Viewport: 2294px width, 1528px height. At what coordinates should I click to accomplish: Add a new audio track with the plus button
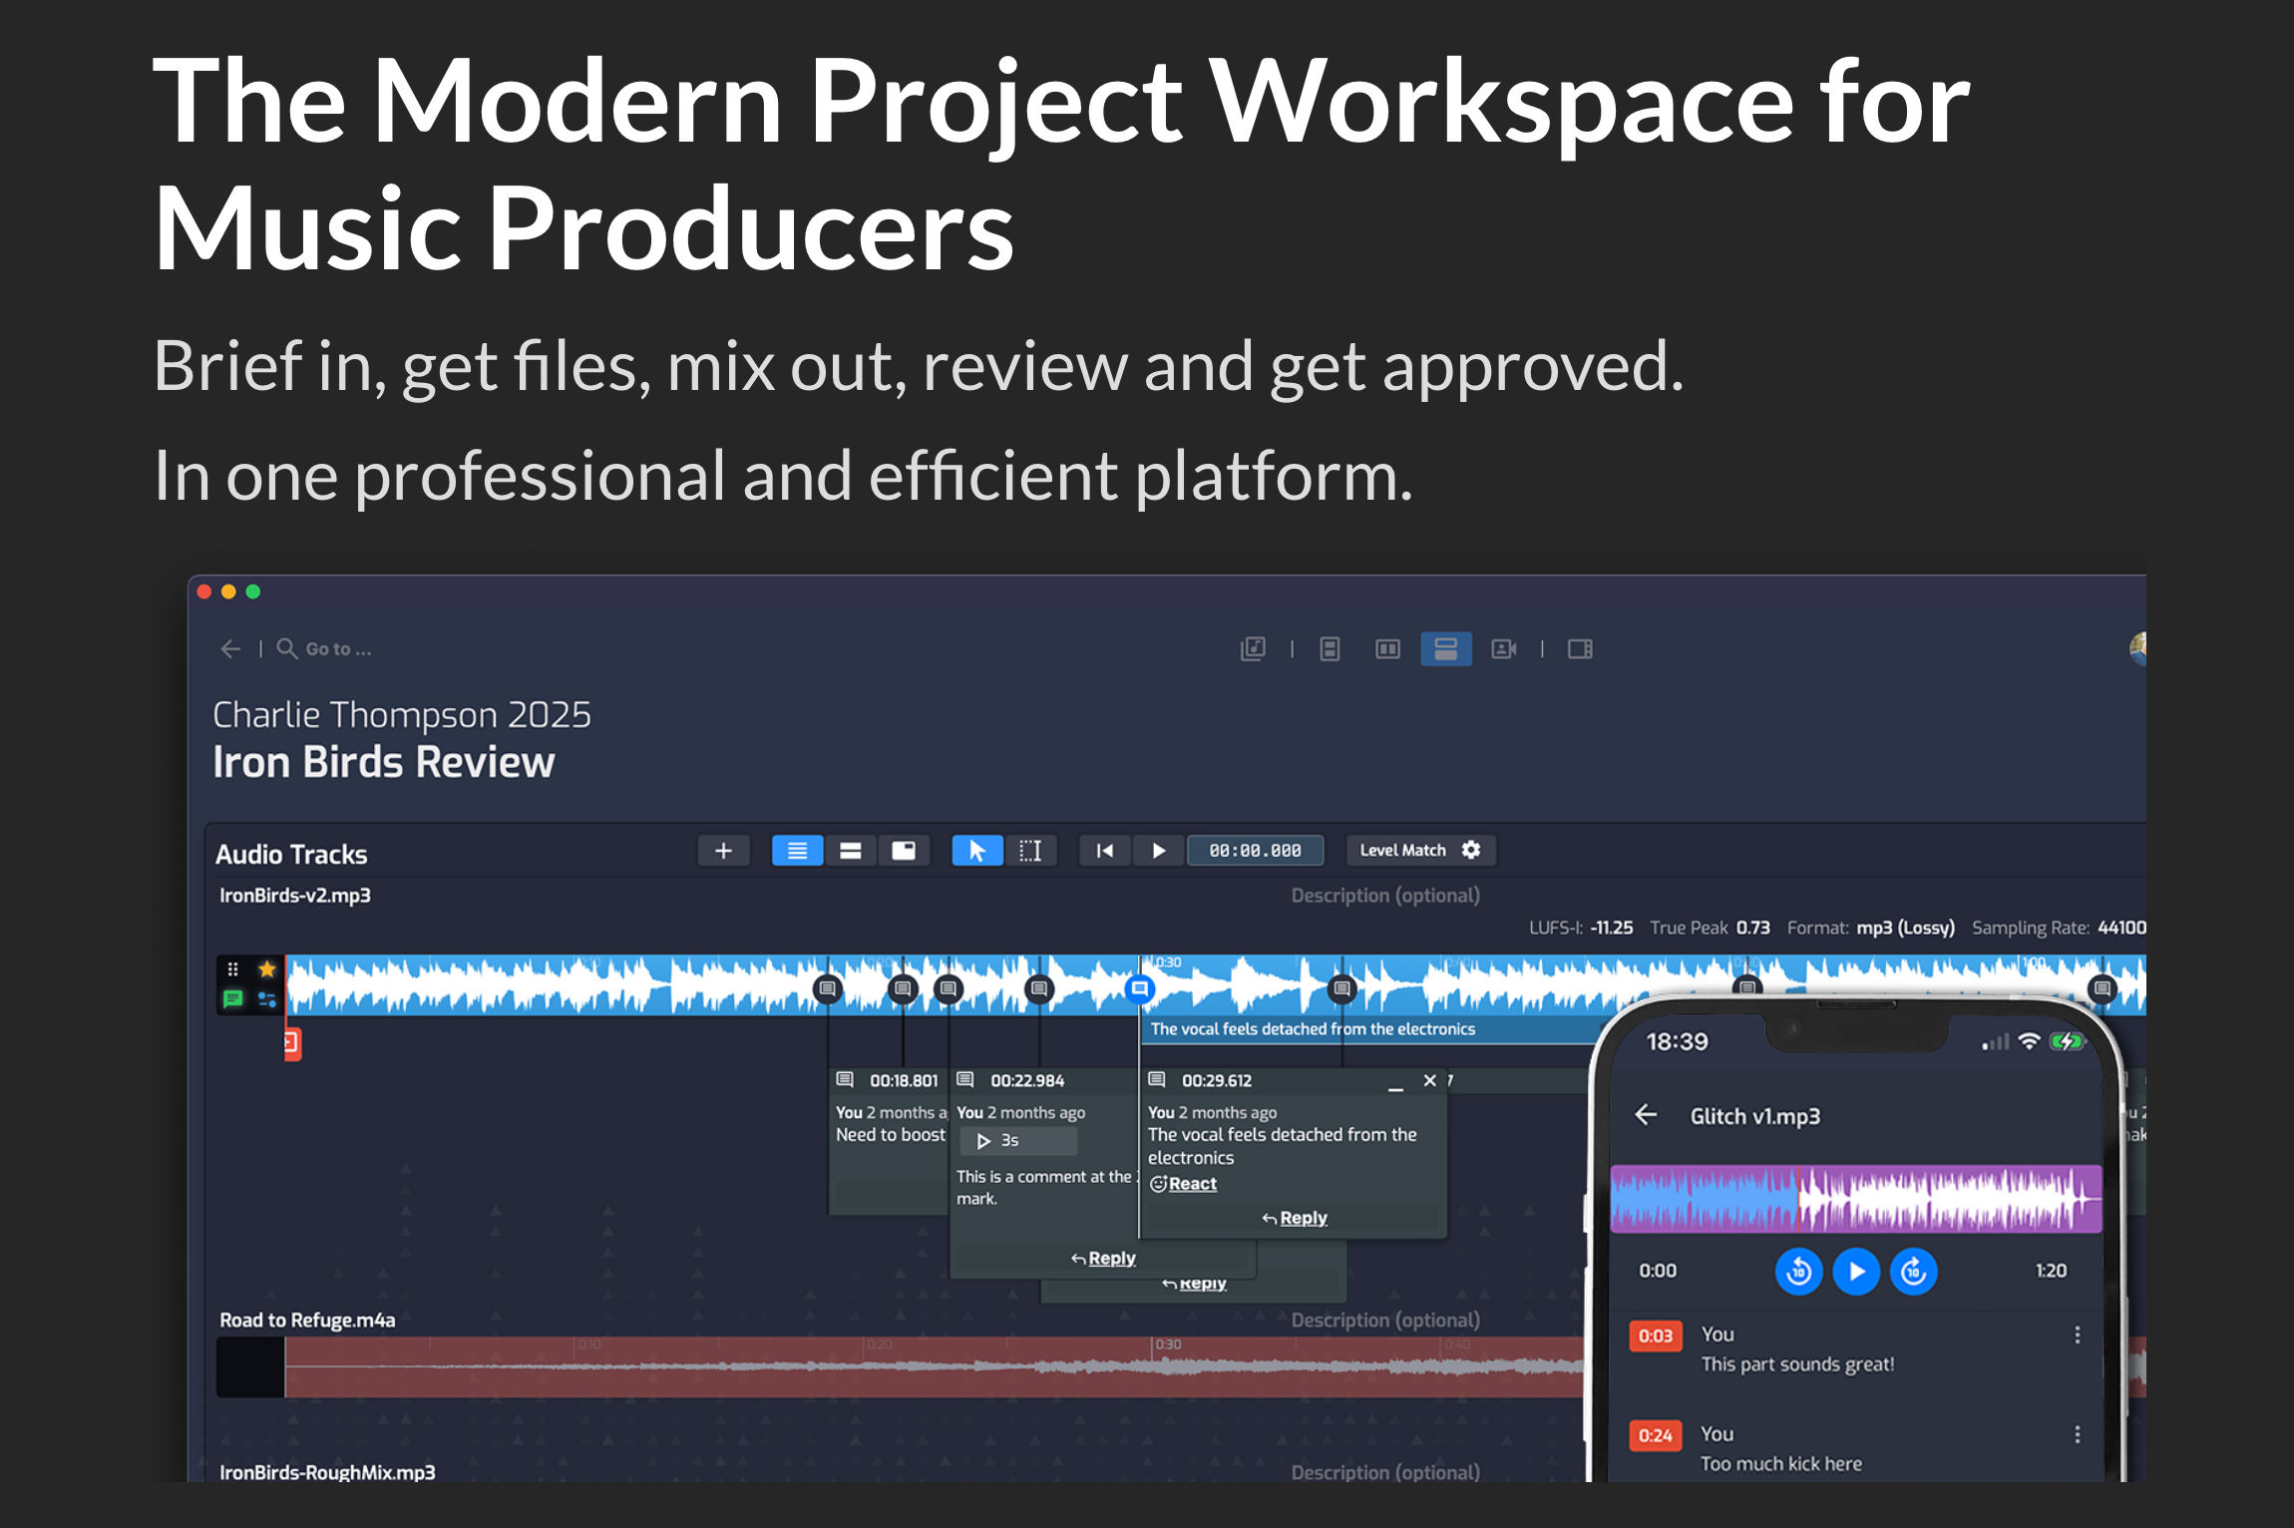pos(723,851)
